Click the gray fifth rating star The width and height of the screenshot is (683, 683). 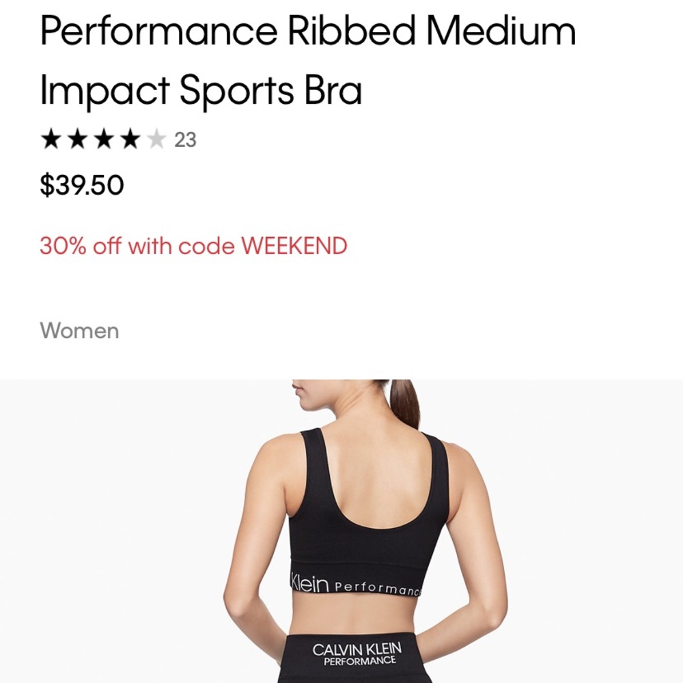(156, 139)
